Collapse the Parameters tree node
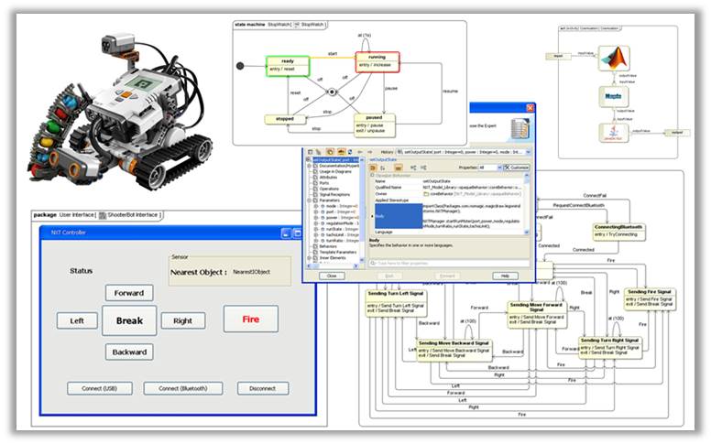This screenshot has width=711, height=444. click(309, 200)
